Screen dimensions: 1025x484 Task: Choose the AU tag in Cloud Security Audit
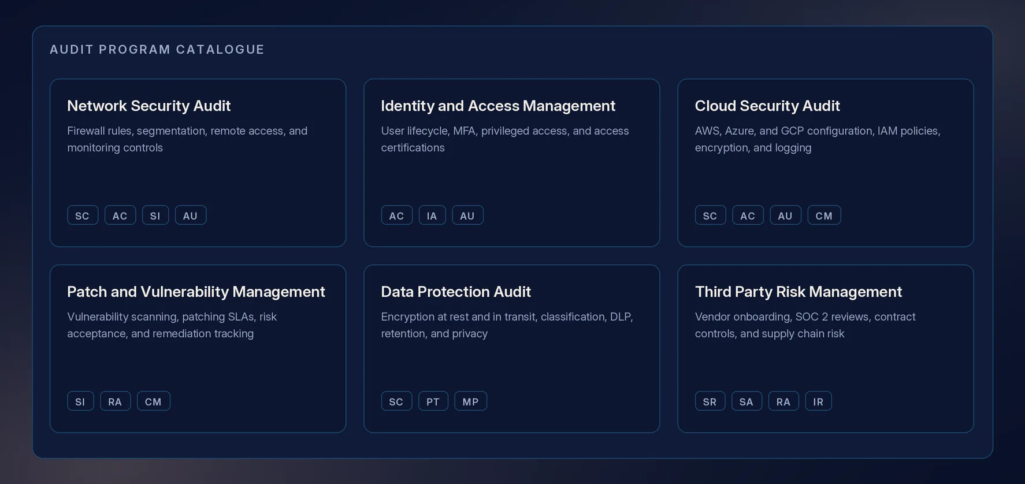(x=786, y=215)
